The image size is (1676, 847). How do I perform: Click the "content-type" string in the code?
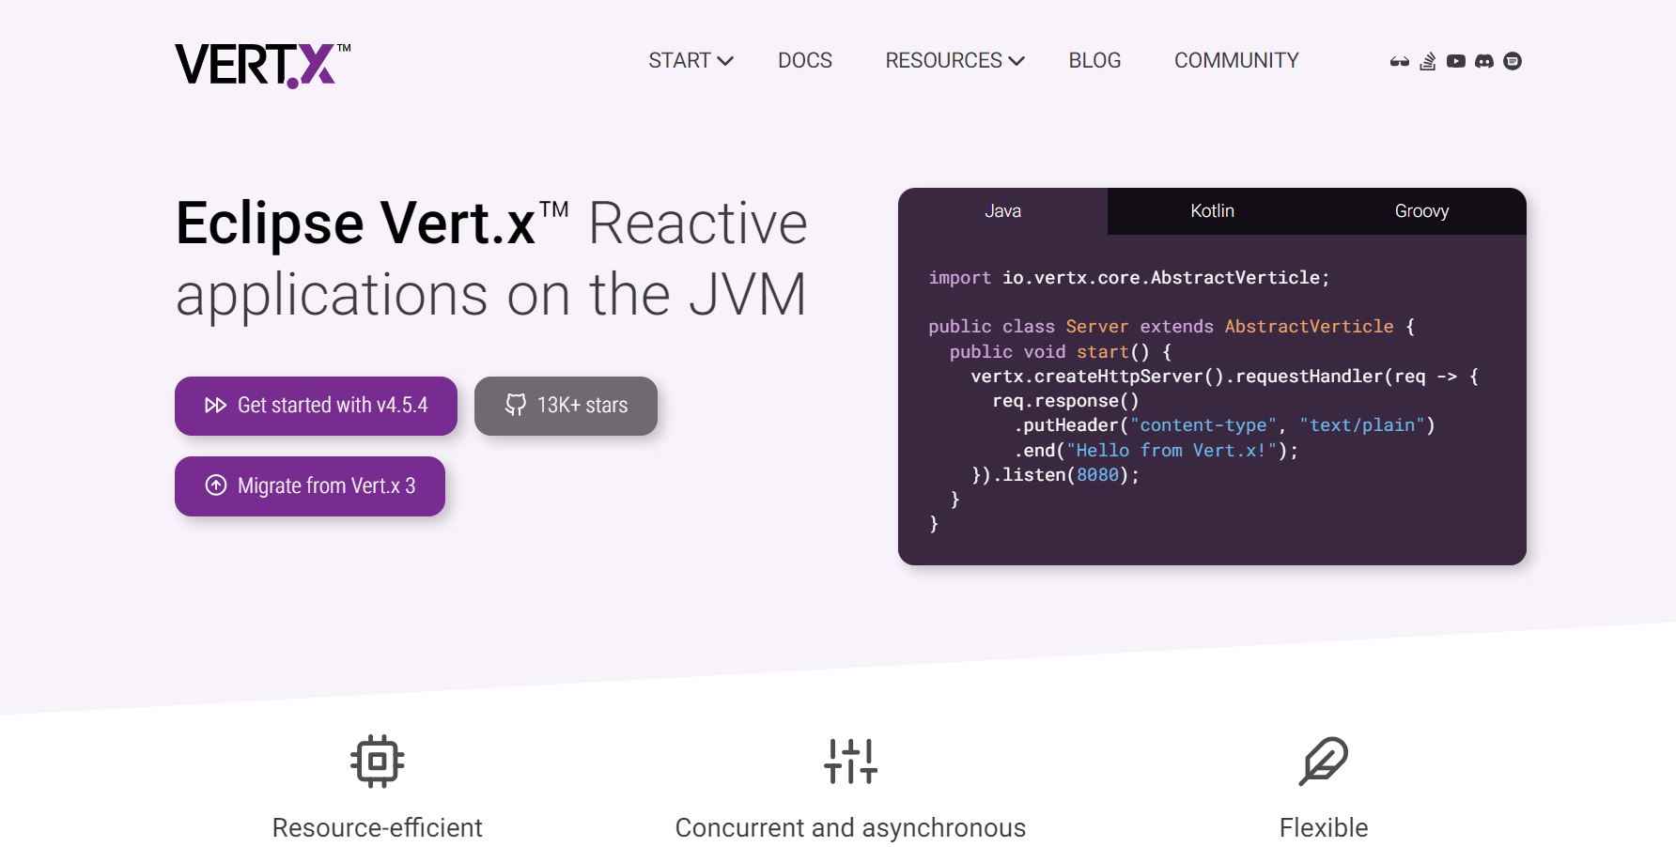pos(1203,425)
